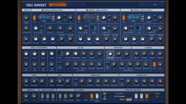The width and height of the screenshot is (186, 104).
Task: Flip the Filter Type selector switch
Action: [59, 54]
